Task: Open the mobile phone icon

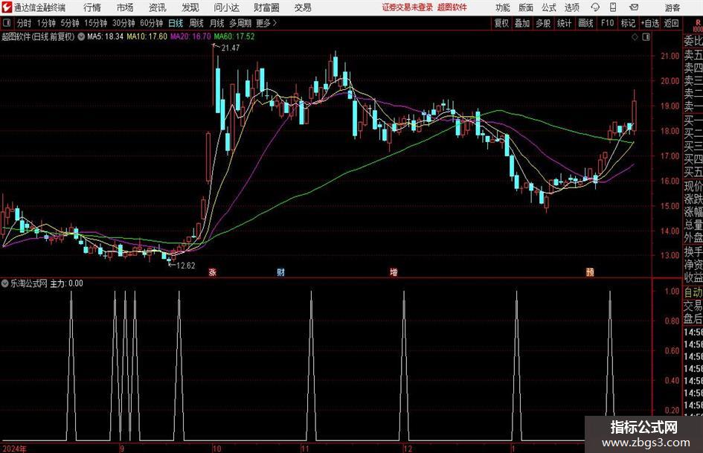Action: (x=613, y=7)
